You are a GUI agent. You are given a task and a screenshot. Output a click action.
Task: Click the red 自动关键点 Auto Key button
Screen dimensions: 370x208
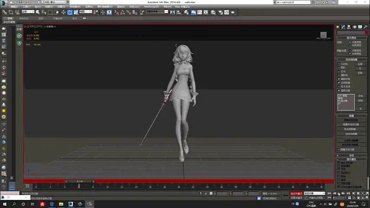[296, 194]
